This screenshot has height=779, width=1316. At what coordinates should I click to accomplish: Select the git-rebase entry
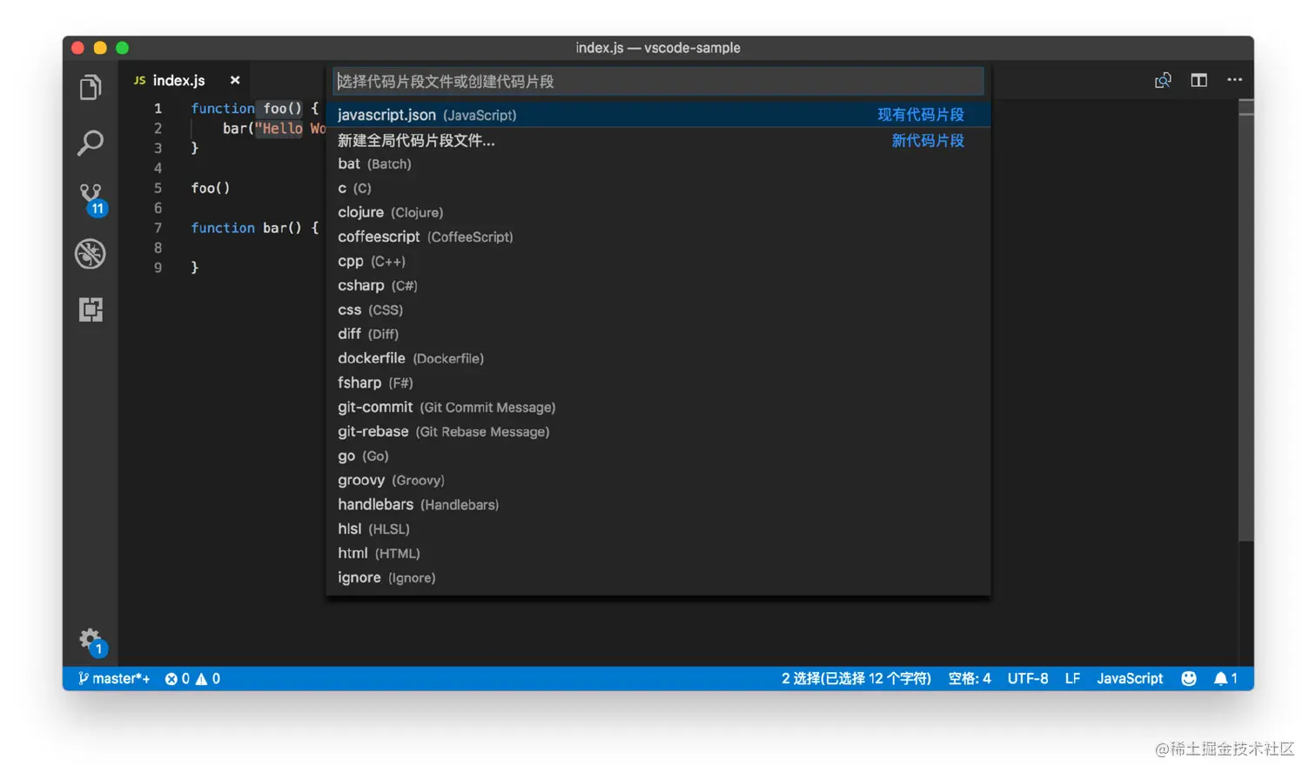658,431
